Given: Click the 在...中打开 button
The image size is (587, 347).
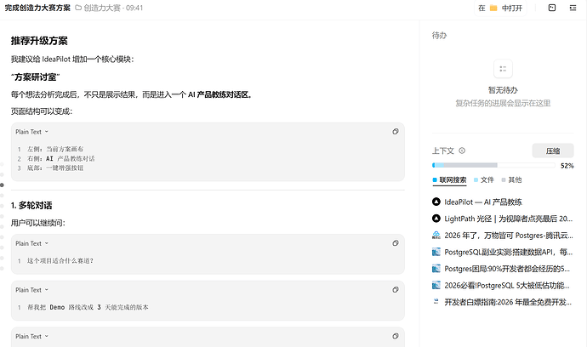Looking at the screenshot, I should 500,9.
